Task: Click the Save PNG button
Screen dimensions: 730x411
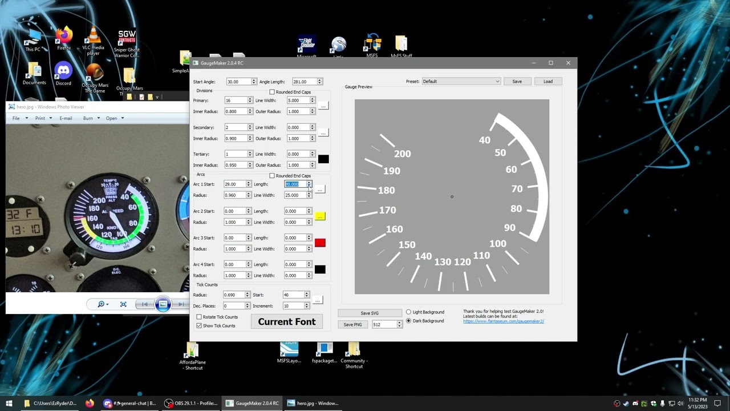Action: pyautogui.click(x=352, y=325)
